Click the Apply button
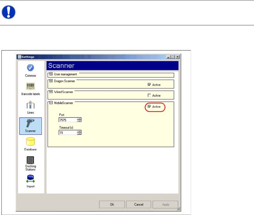Image resolution: width=254 pixels, height=215 pixels. 165,204
